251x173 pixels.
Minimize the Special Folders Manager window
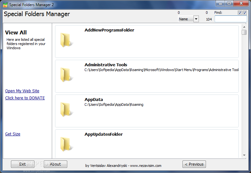[220, 3]
